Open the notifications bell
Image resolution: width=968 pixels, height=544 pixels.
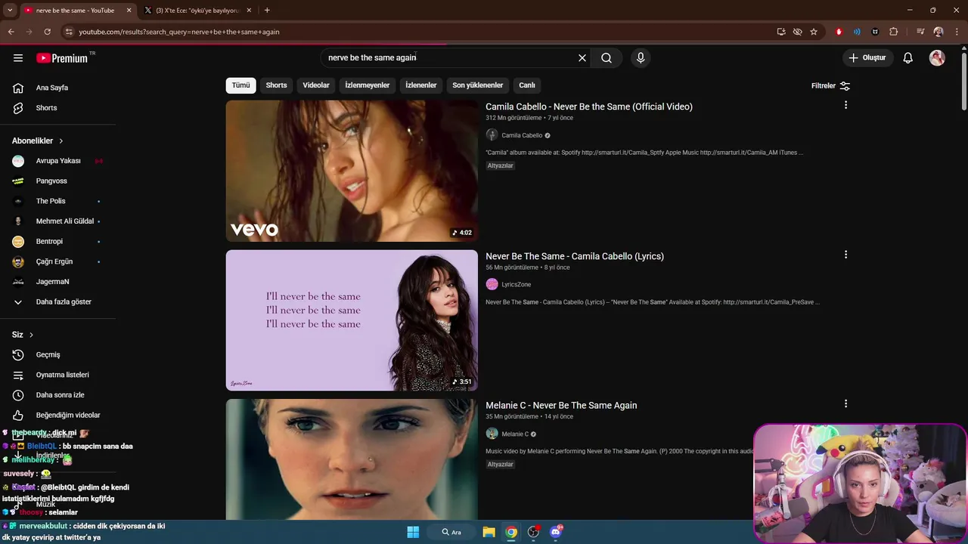(908, 58)
